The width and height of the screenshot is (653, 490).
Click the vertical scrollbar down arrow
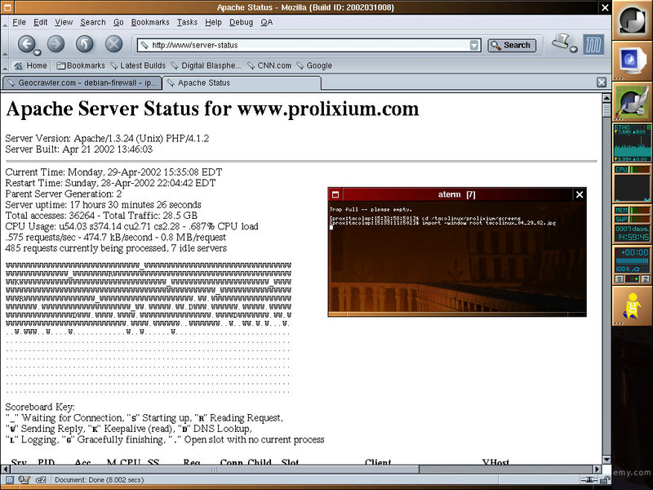click(x=606, y=460)
